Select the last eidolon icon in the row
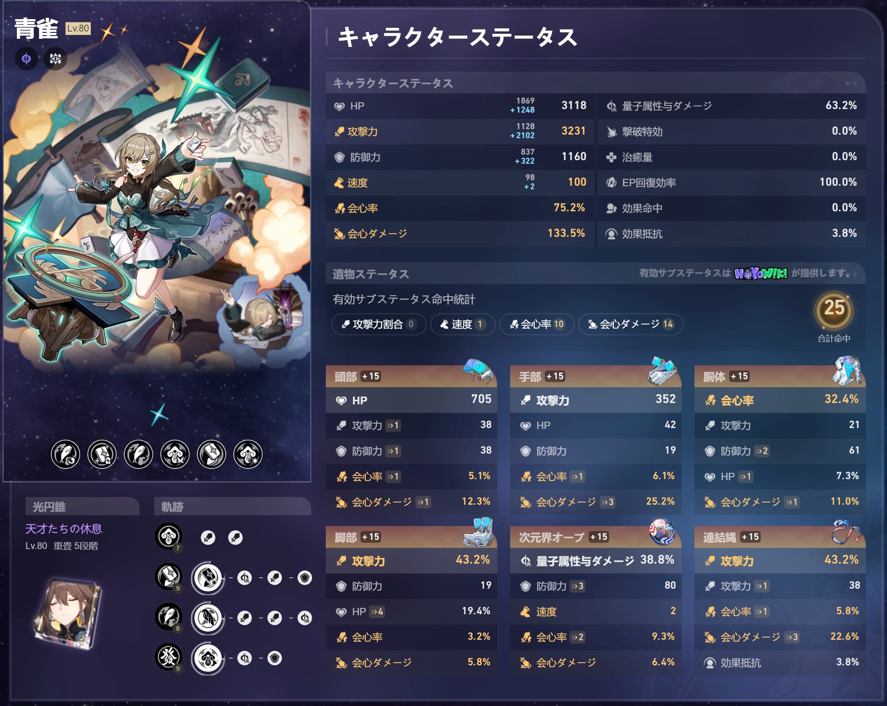Image resolution: width=887 pixels, height=706 pixels. coord(248,454)
